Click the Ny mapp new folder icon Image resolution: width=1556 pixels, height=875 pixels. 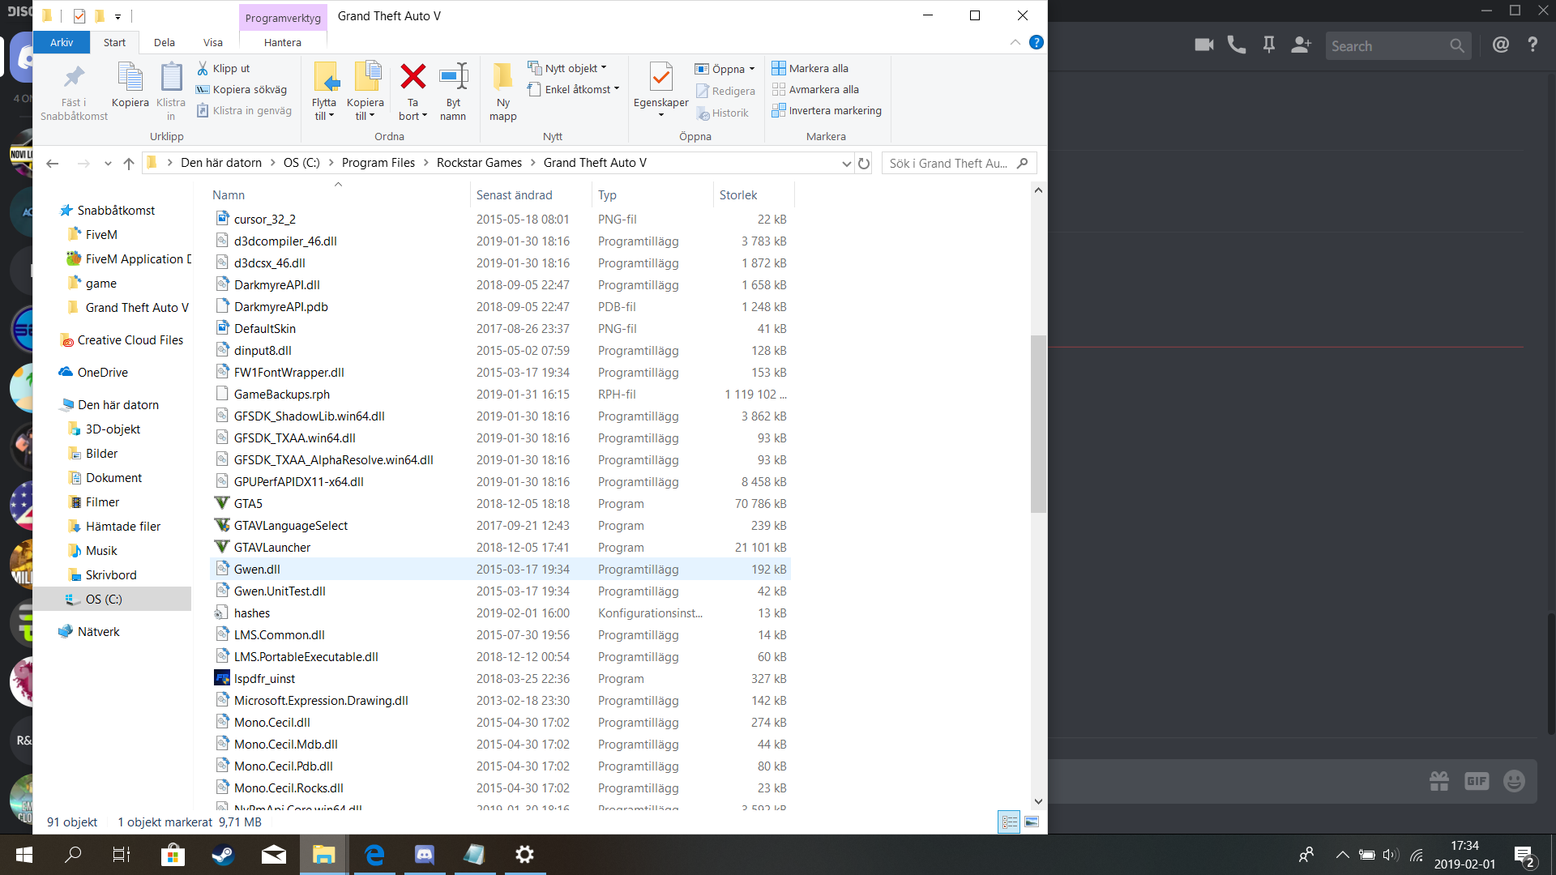tap(502, 78)
